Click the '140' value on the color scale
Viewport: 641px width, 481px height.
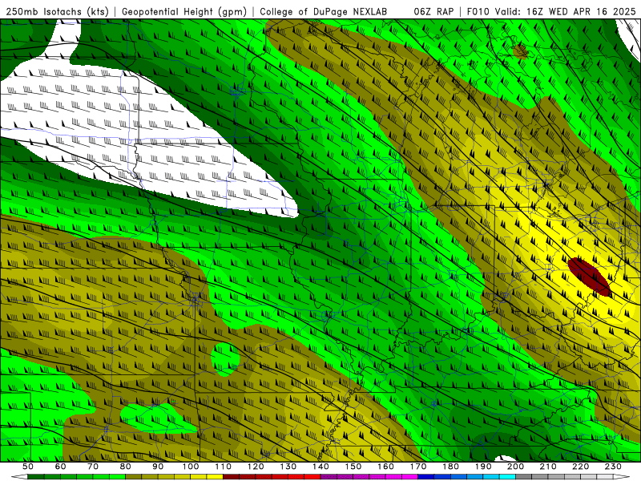(x=320, y=467)
